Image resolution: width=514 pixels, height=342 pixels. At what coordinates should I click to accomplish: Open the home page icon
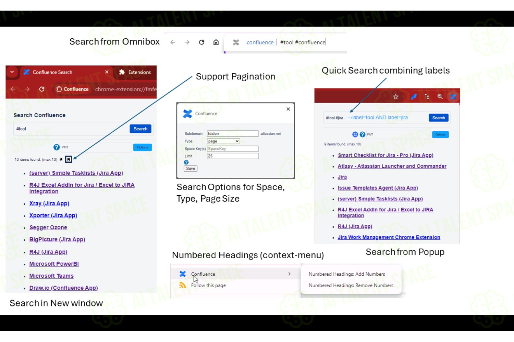tap(216, 42)
